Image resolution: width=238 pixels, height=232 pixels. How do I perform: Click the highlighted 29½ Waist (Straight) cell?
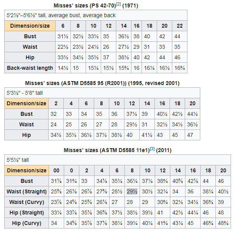(132, 191)
